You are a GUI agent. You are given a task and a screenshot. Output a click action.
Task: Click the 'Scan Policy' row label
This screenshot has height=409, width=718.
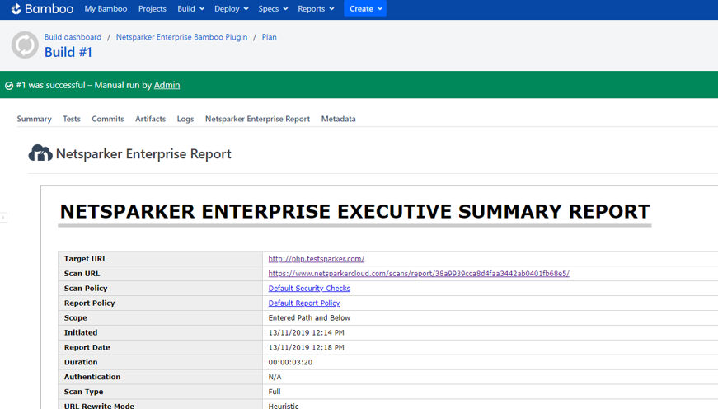point(86,288)
